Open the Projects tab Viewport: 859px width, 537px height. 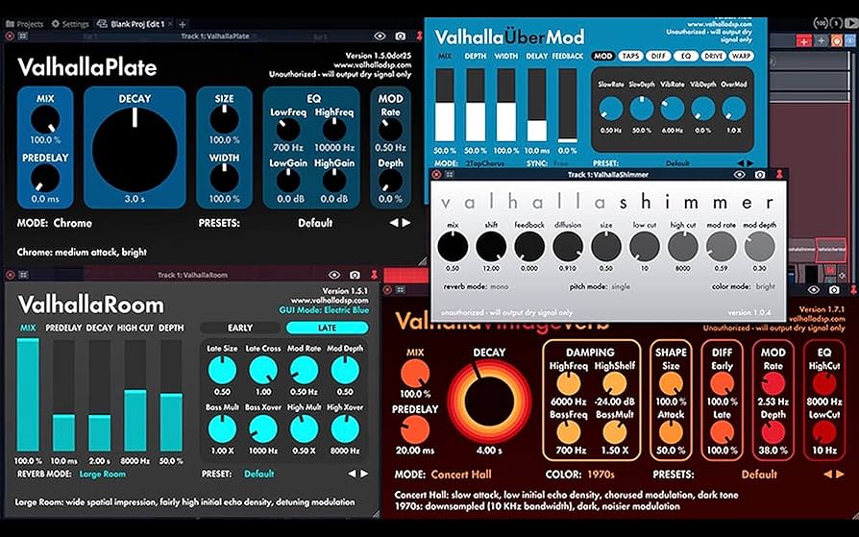tap(24, 24)
